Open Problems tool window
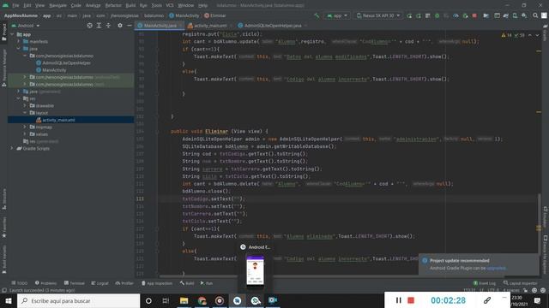The height and width of the screenshot is (308, 549). (x=45, y=283)
